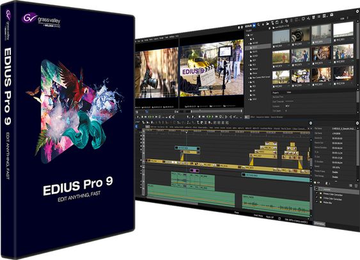Switch to the Sequence marker tab

262,117
